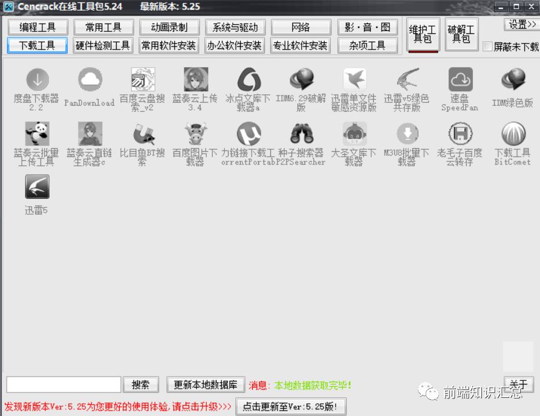Launch 百度图片下载器 icon
The height and width of the screenshot is (416, 540).
[x=195, y=134]
